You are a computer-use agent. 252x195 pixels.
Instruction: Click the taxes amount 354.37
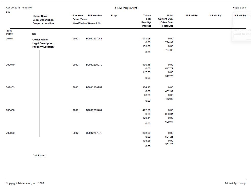(146, 88)
